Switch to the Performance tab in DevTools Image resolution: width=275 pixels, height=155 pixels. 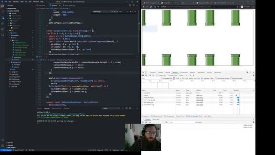[x=183, y=72]
